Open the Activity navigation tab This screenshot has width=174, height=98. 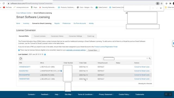91,23
